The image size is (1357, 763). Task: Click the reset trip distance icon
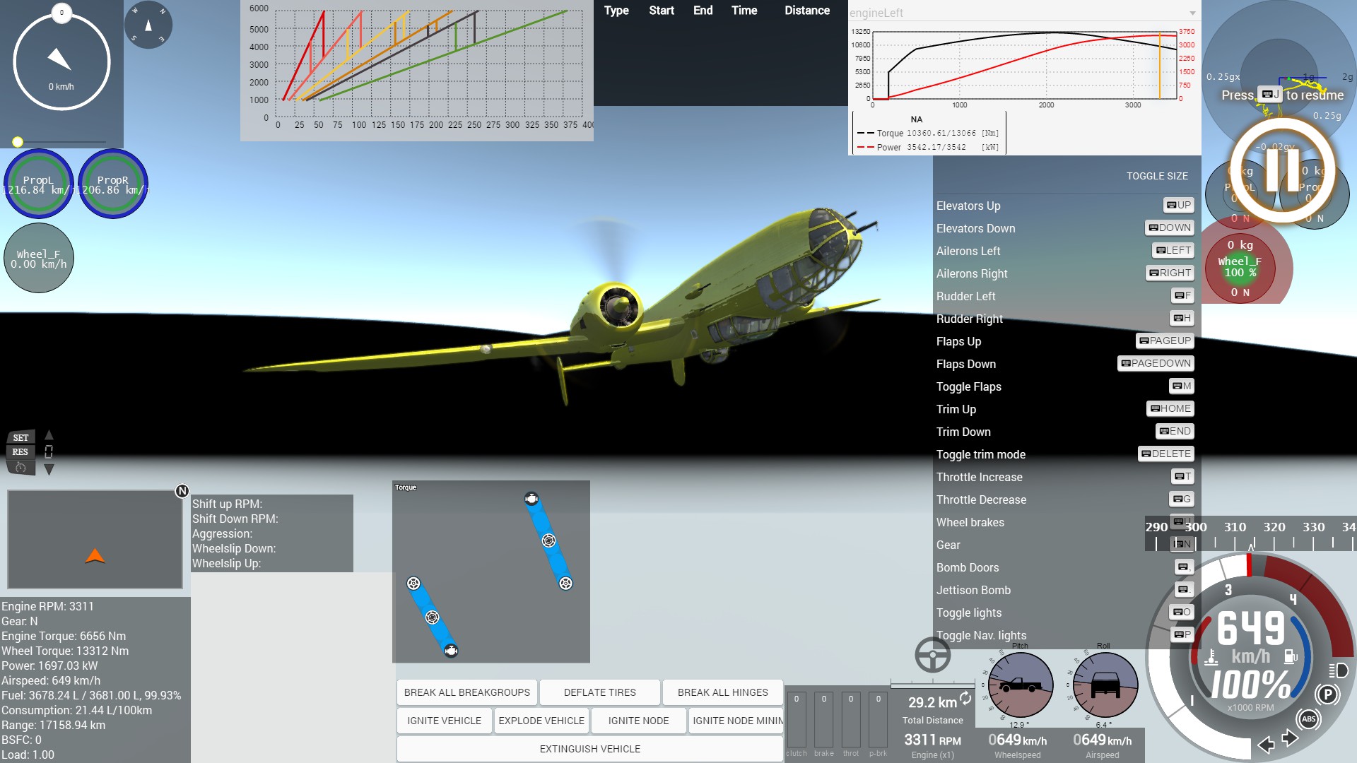[x=965, y=698]
